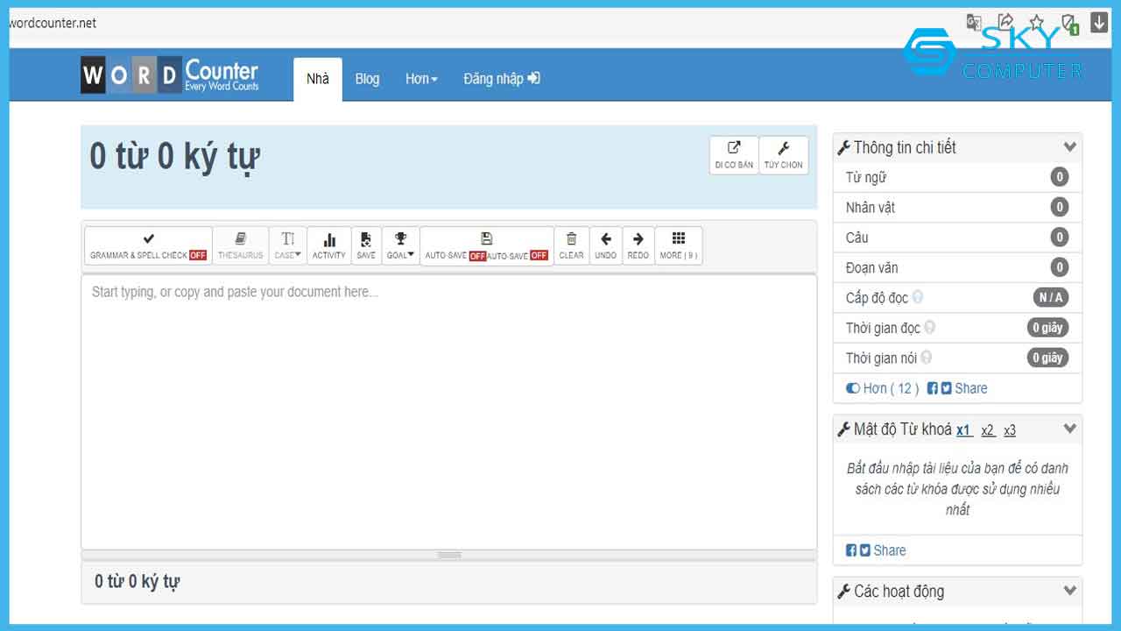Click Share link in Thông tin chi tiết panel
This screenshot has height=631, width=1121.
971,388
